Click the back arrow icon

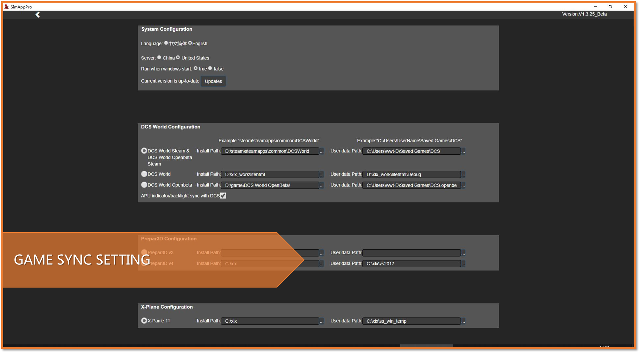point(37,15)
